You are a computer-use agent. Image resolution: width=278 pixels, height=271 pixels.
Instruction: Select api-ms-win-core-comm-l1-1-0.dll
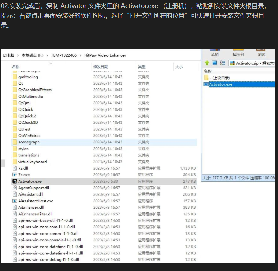click(x=104, y=234)
